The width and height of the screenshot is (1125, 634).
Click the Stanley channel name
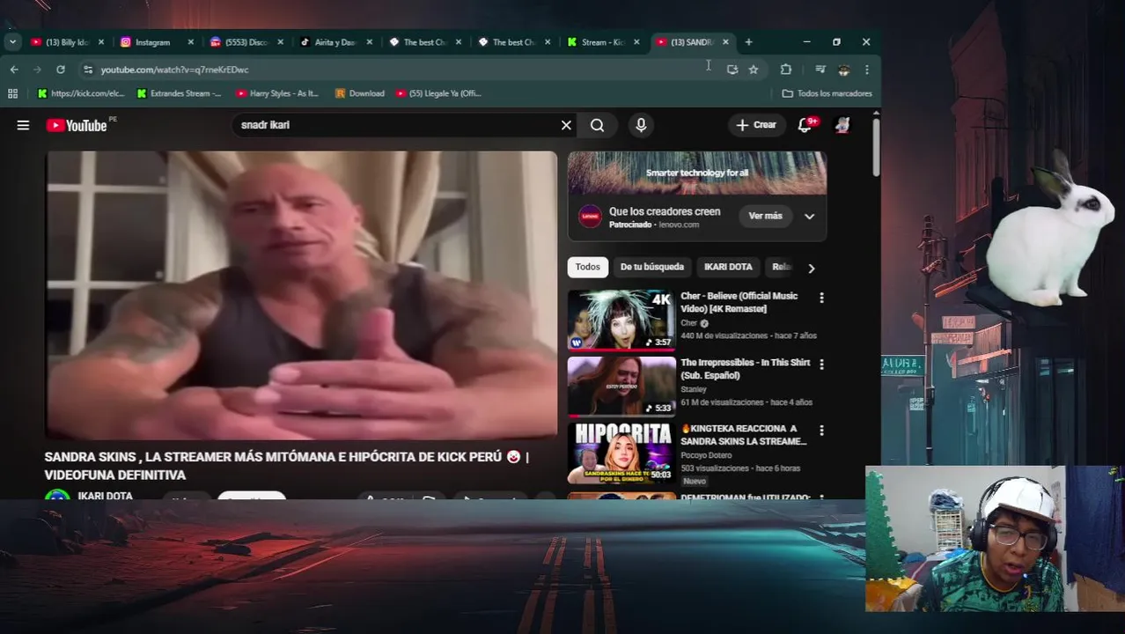[694, 389]
